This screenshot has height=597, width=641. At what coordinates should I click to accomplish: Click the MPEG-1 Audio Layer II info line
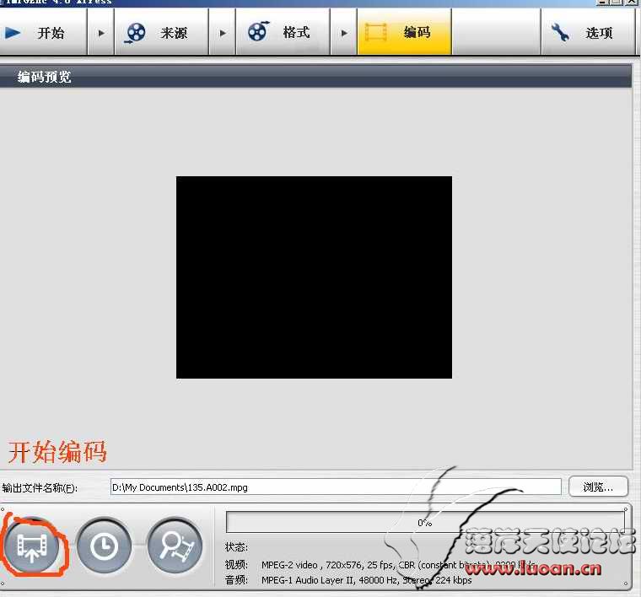pyautogui.click(x=366, y=580)
